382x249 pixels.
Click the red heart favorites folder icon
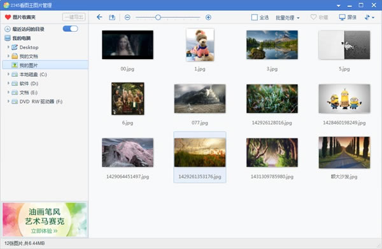[x=8, y=17]
